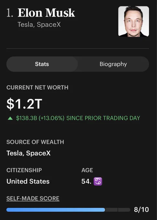Click the green upward triangle gain indicator
Image resolution: width=157 pixels, height=220 pixels.
(10, 118)
